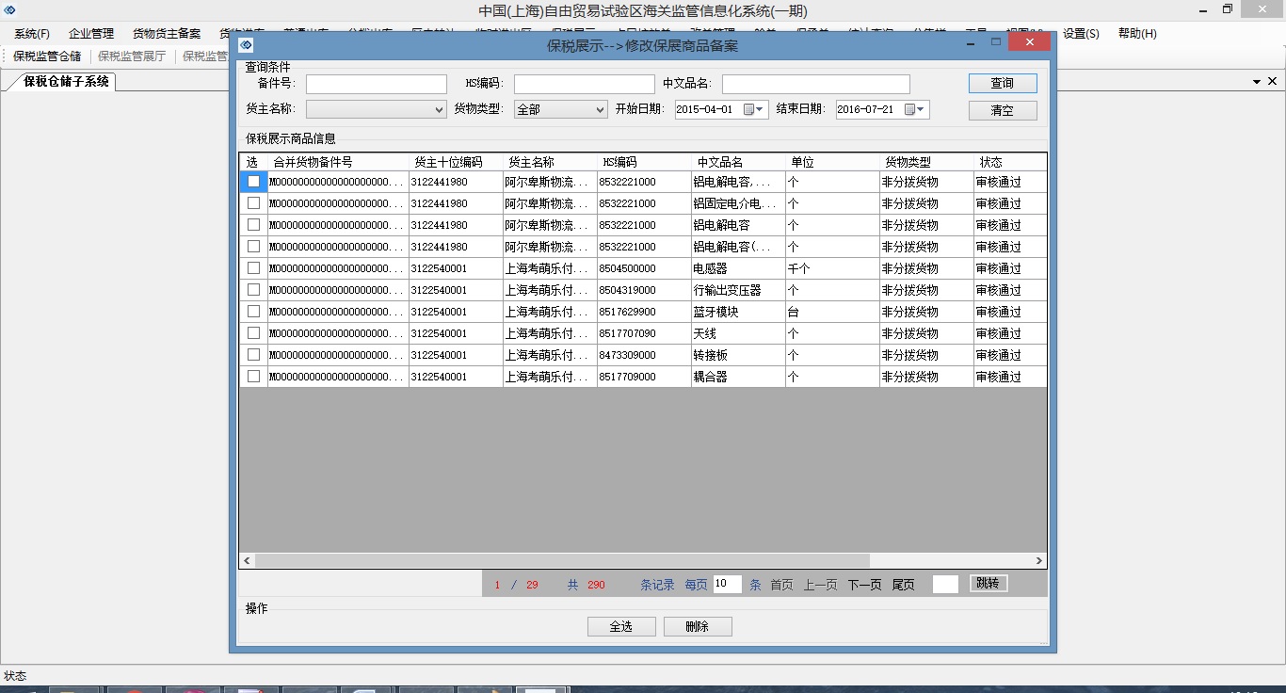
Task: Open the 设置(S) menu
Action: tap(1081, 34)
